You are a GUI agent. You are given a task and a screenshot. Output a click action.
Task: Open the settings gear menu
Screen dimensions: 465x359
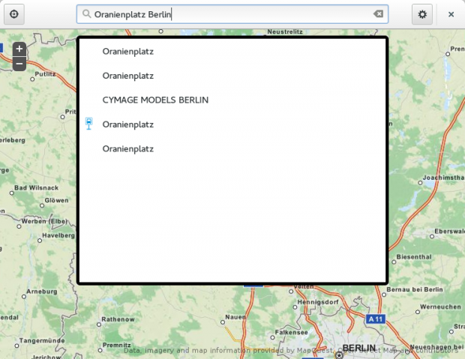422,14
